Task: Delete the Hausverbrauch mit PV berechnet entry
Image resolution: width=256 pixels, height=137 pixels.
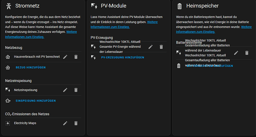Action: click(76, 57)
